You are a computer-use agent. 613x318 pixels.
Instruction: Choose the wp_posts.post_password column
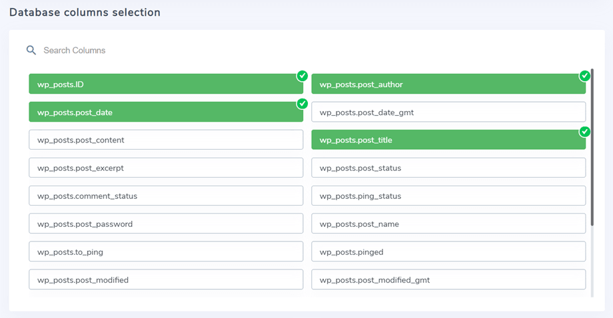pos(166,224)
